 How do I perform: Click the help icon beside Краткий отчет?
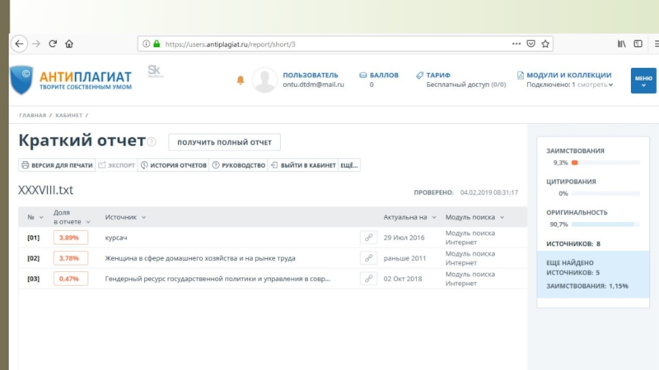(152, 142)
